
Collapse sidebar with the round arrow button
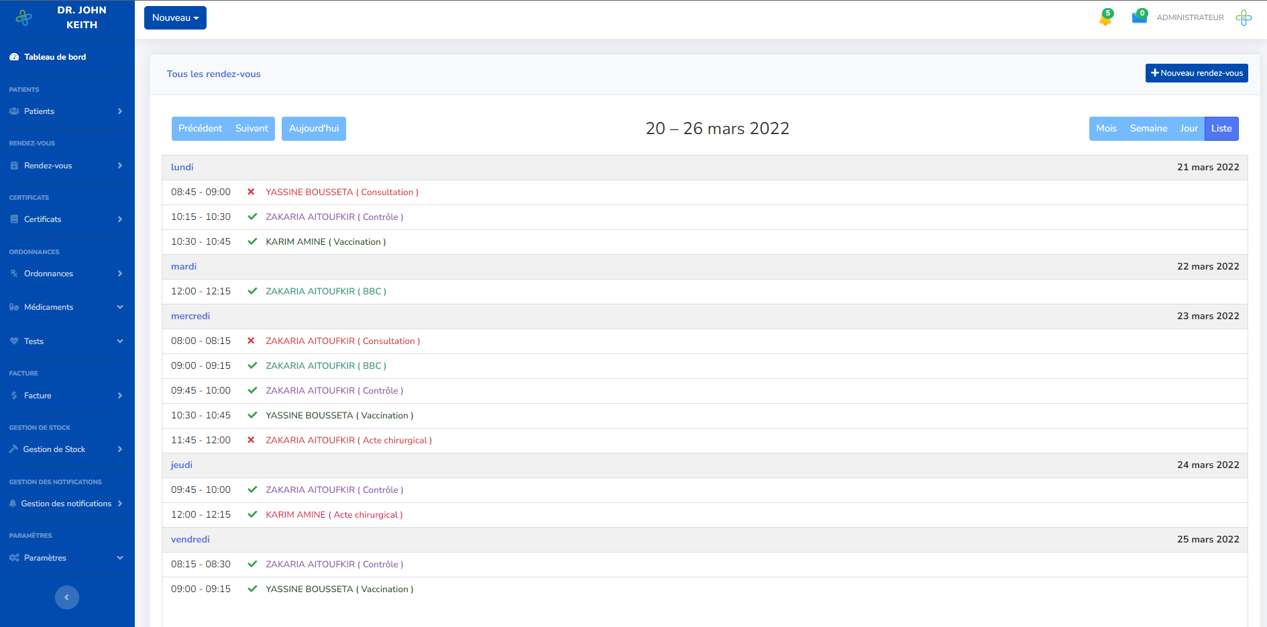click(67, 597)
